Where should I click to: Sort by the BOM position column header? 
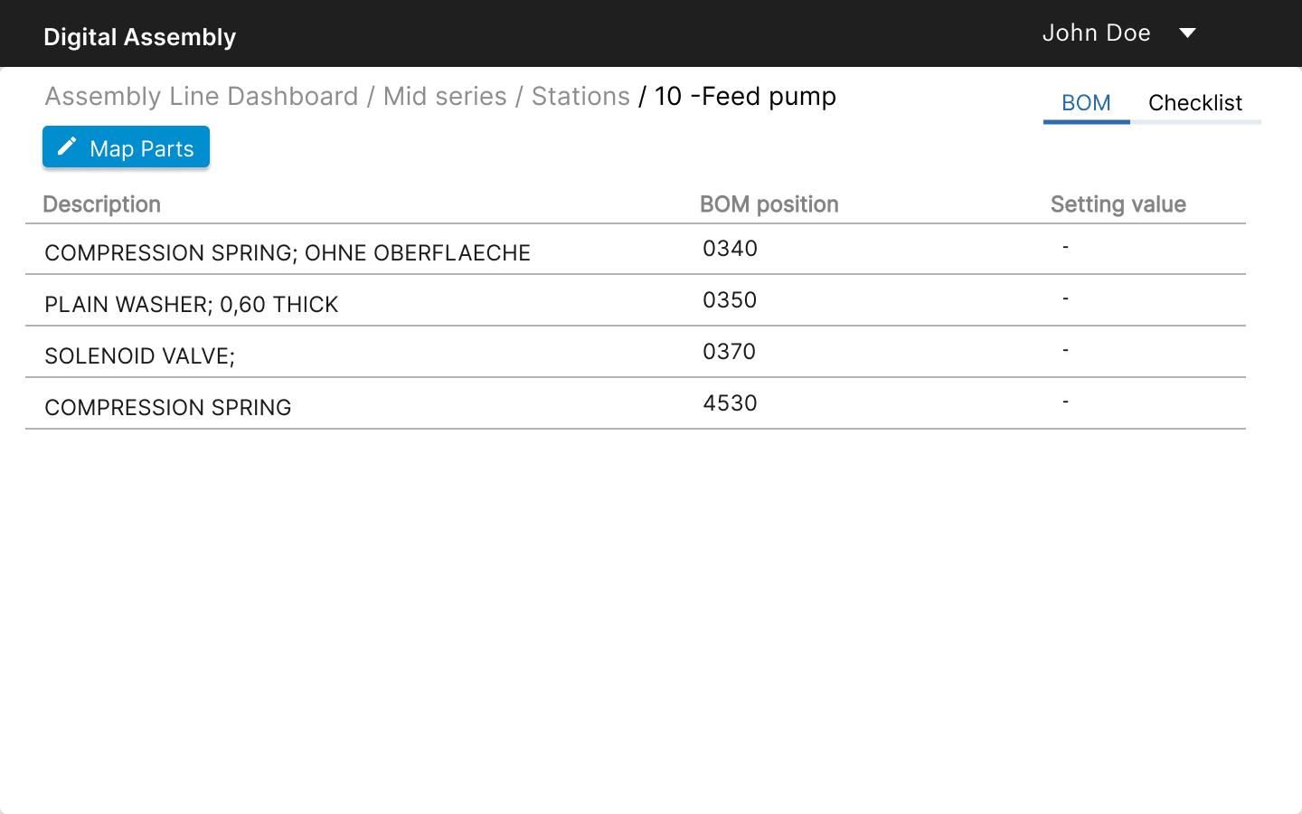pyautogui.click(x=769, y=203)
